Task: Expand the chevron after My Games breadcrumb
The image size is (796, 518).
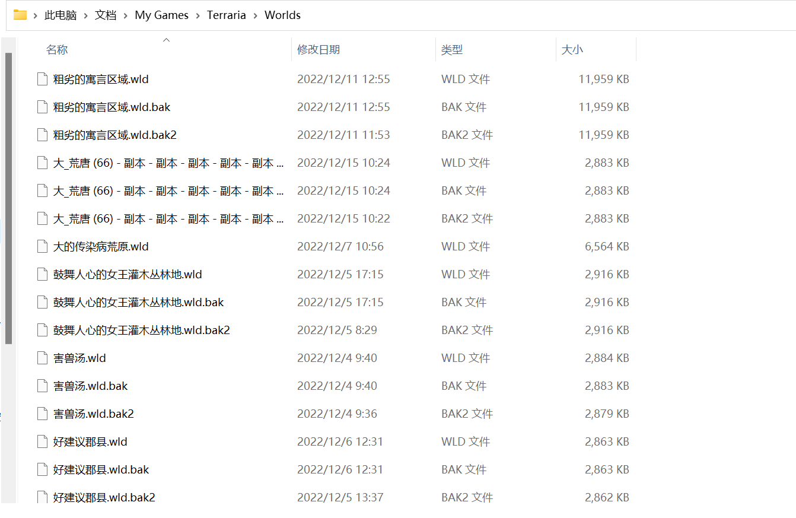Action: click(x=198, y=15)
